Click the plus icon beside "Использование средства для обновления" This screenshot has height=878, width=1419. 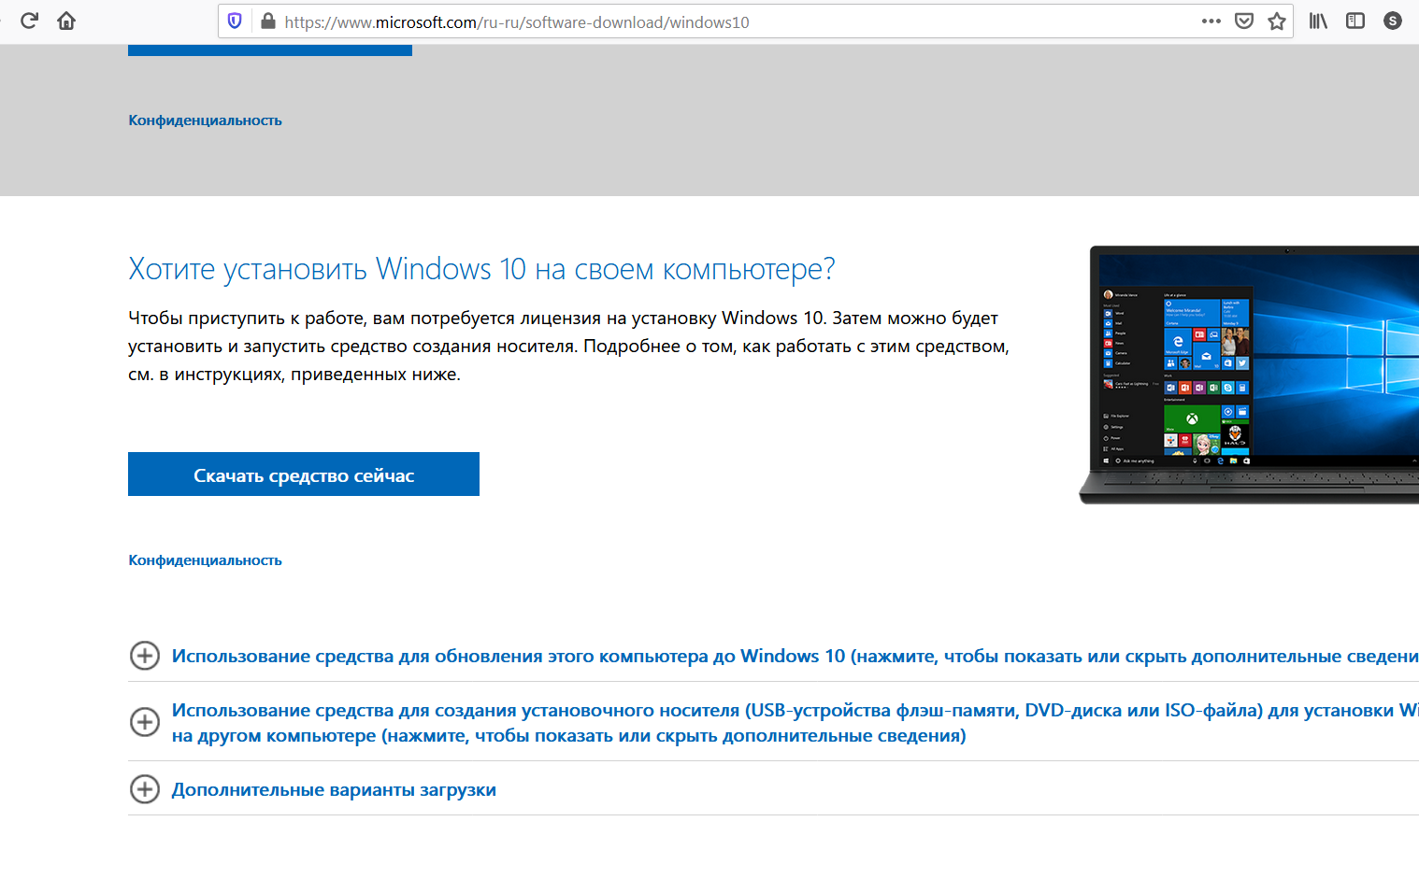[x=144, y=656]
